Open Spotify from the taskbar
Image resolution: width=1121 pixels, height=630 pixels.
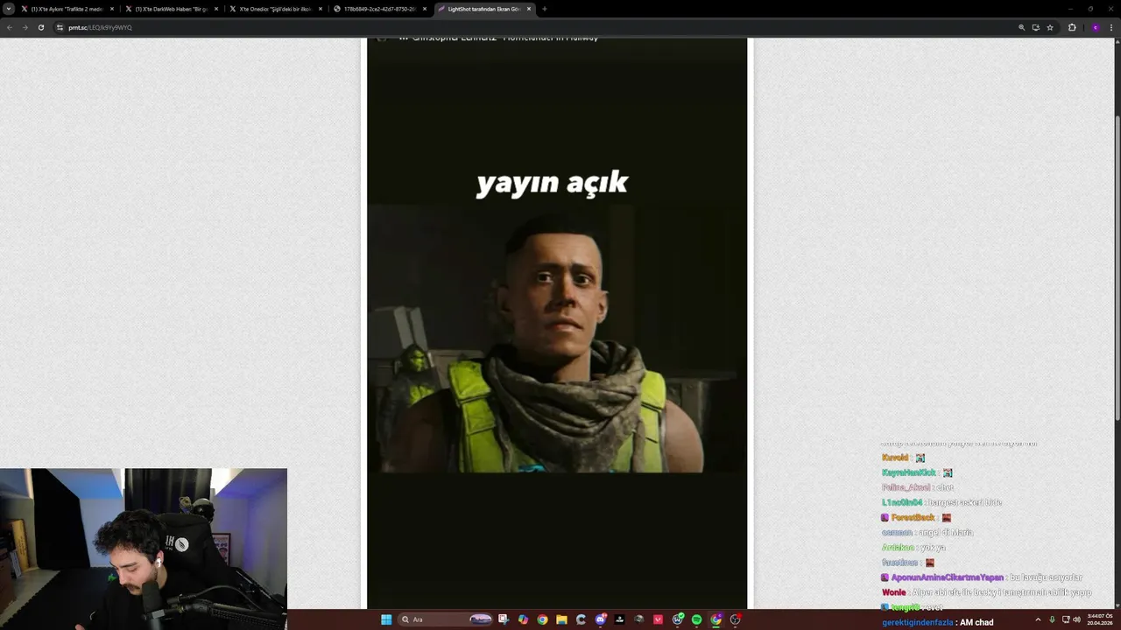tap(696, 619)
